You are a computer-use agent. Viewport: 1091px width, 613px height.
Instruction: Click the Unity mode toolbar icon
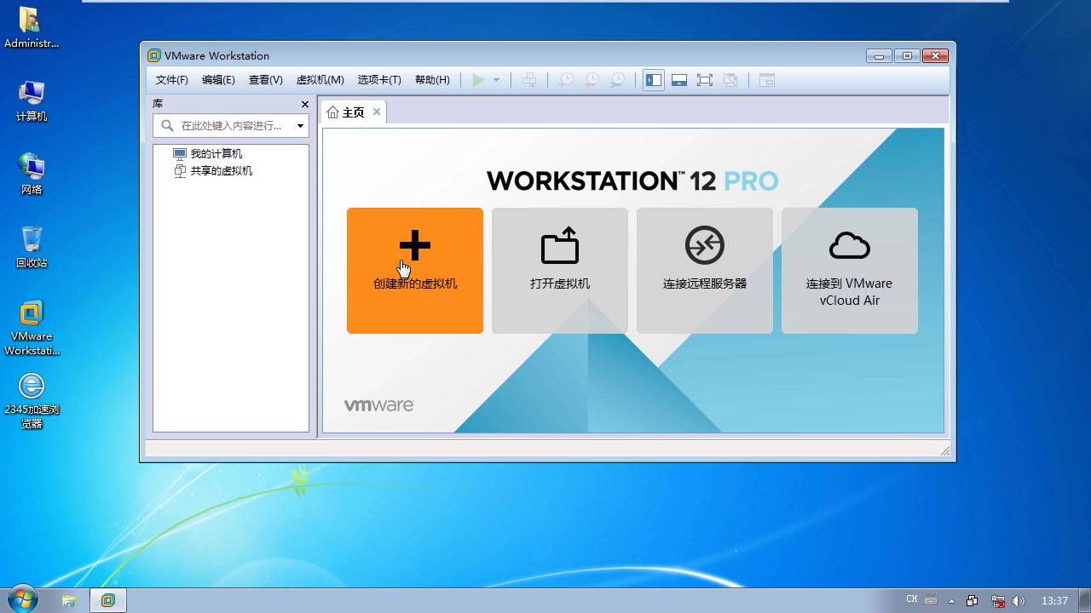[x=730, y=80]
